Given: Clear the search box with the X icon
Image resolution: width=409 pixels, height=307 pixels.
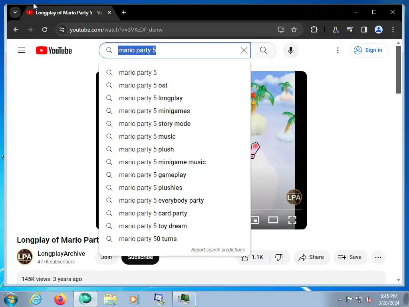Looking at the screenshot, I should click(x=244, y=50).
